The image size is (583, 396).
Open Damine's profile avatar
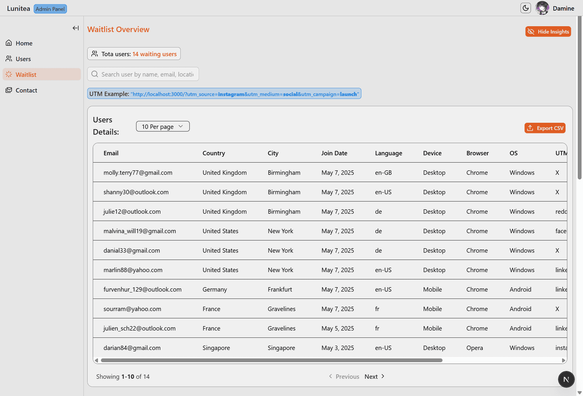pyautogui.click(x=542, y=8)
